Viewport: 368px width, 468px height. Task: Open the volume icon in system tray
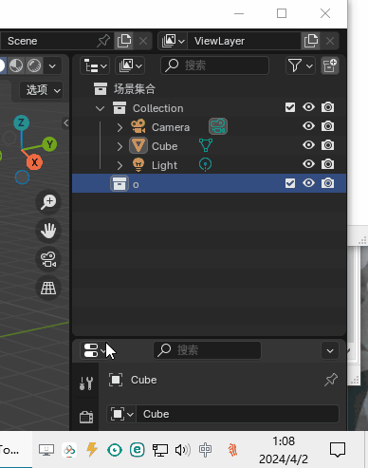[x=182, y=450]
